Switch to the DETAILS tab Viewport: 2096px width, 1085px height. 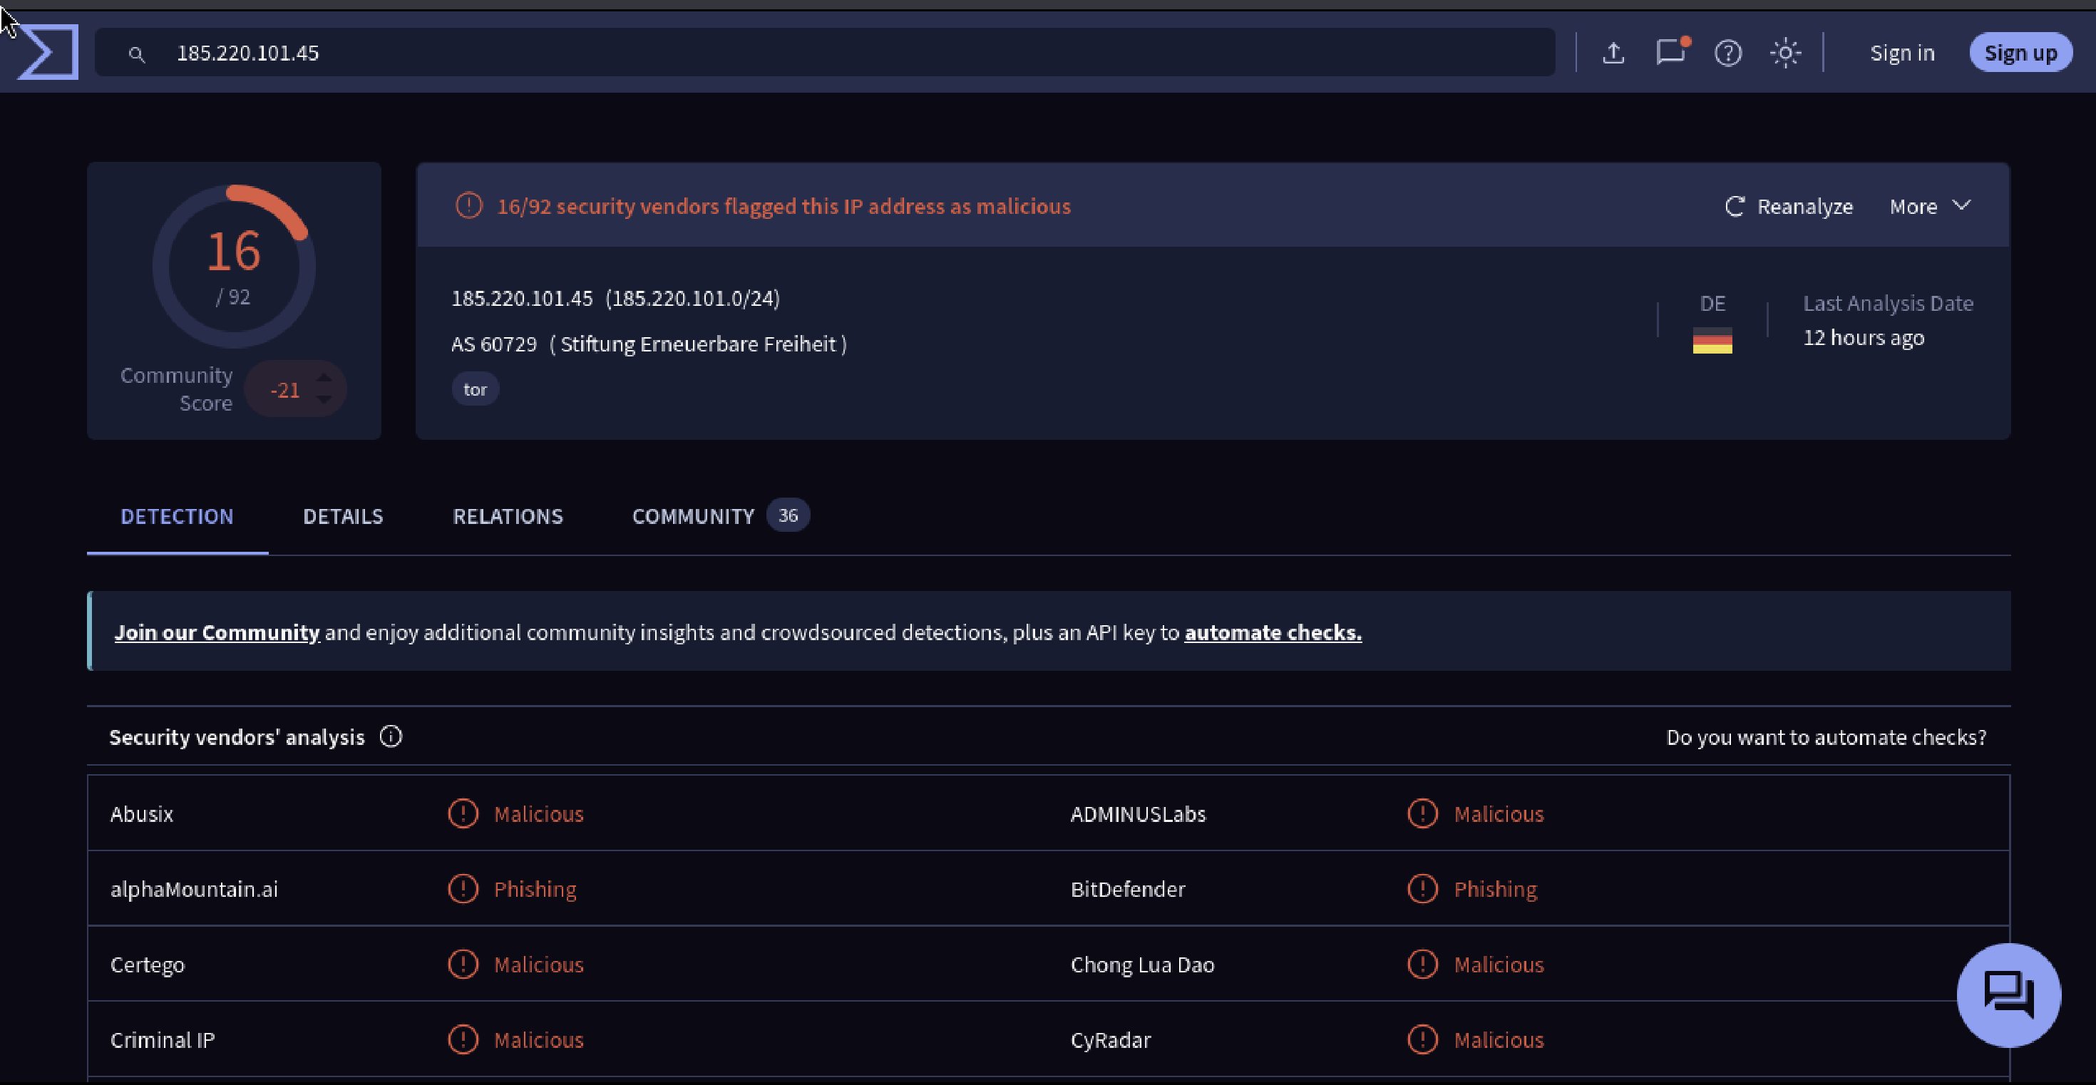click(x=342, y=516)
